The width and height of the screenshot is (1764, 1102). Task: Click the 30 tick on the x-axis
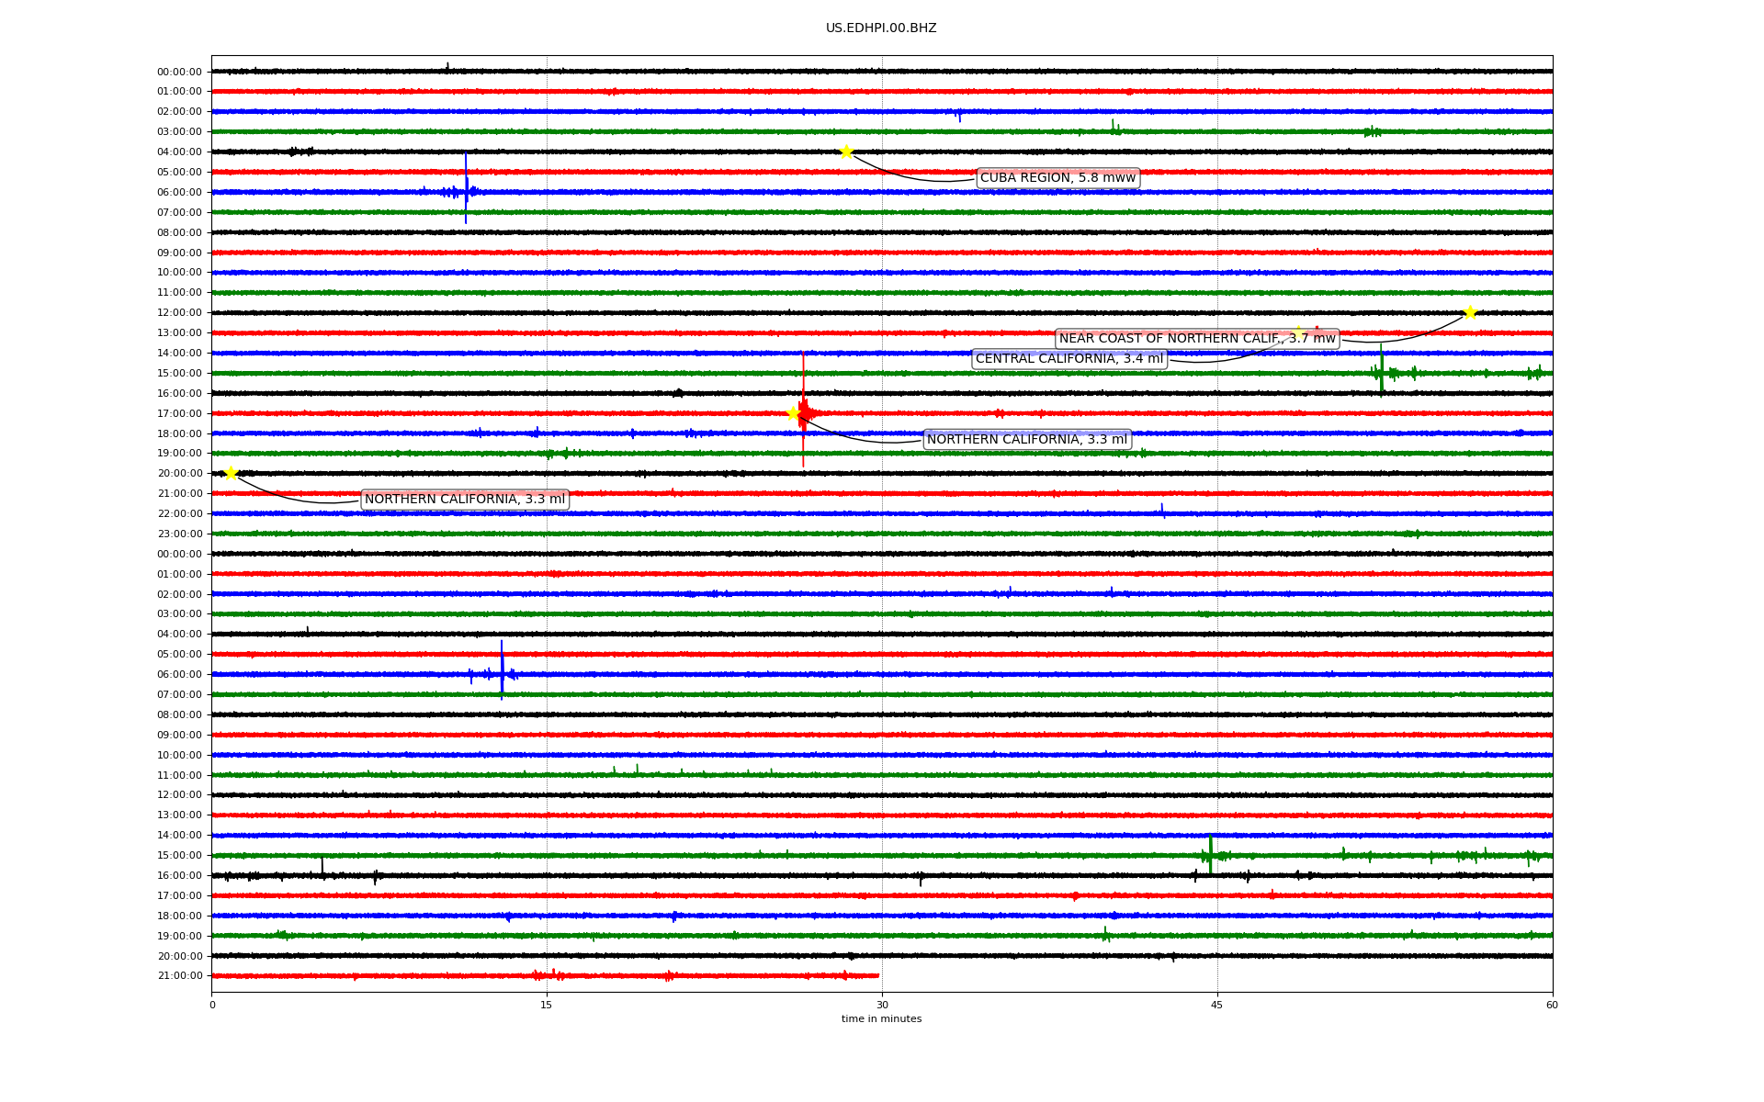coord(882,1005)
